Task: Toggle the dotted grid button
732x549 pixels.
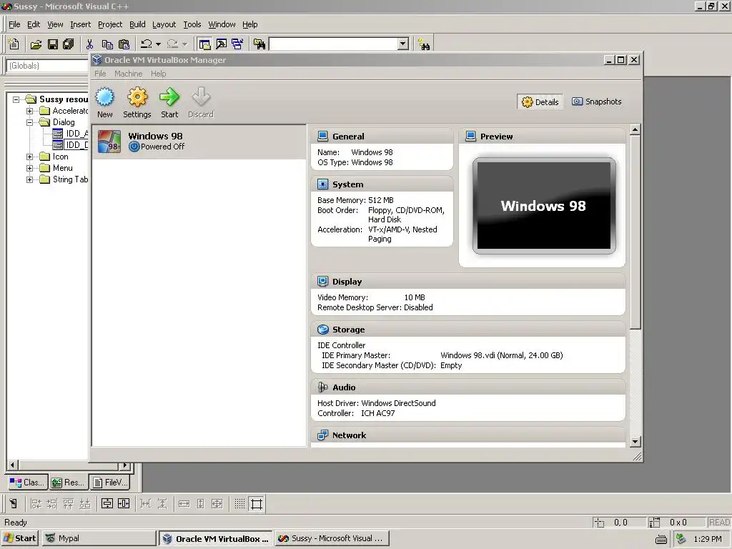Action: (x=239, y=504)
